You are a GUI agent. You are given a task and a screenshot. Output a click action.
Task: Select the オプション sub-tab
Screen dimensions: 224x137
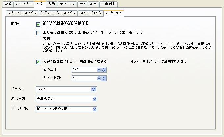[x=113, y=13]
